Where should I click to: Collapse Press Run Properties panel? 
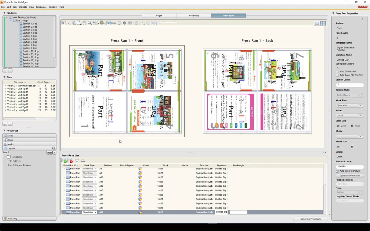[333, 13]
